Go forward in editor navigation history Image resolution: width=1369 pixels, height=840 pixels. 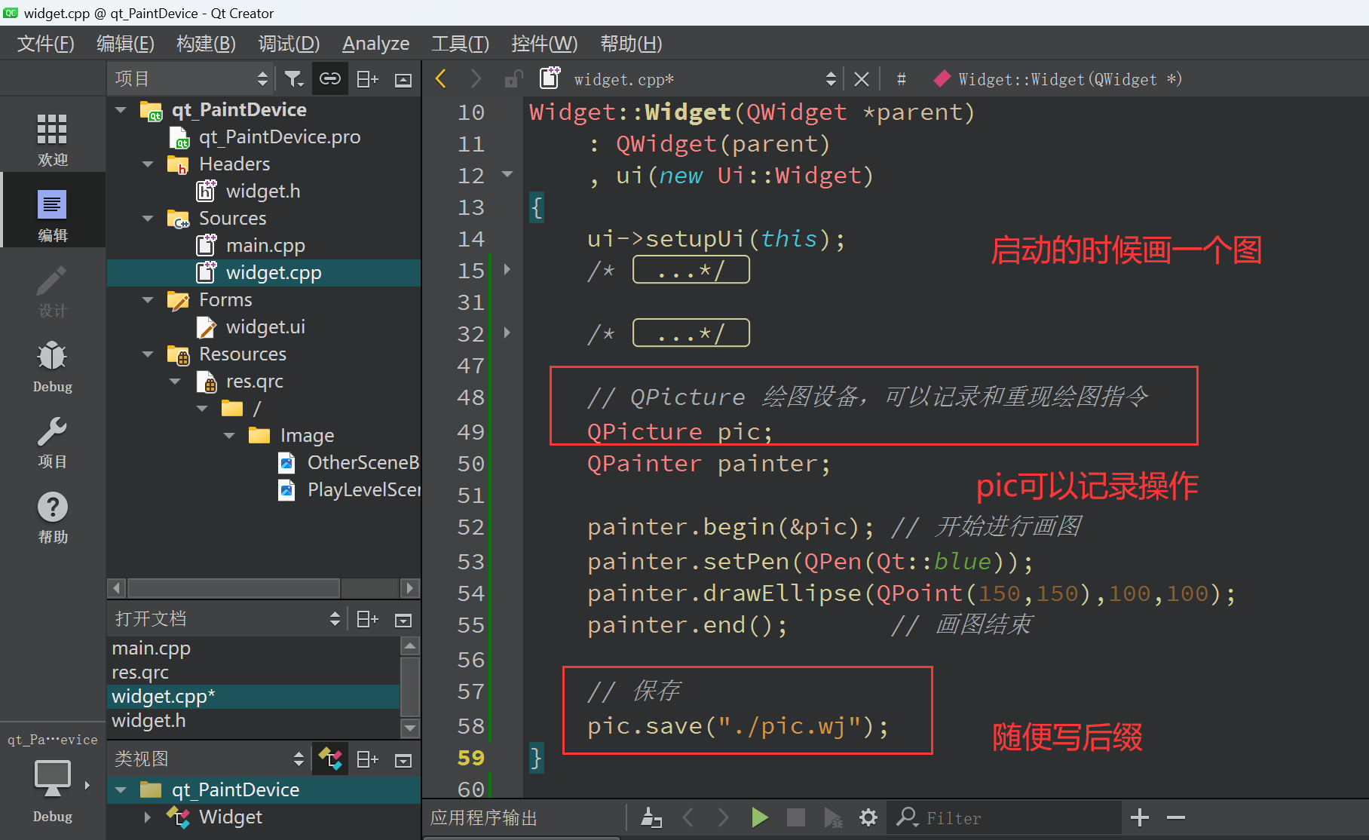coord(476,78)
